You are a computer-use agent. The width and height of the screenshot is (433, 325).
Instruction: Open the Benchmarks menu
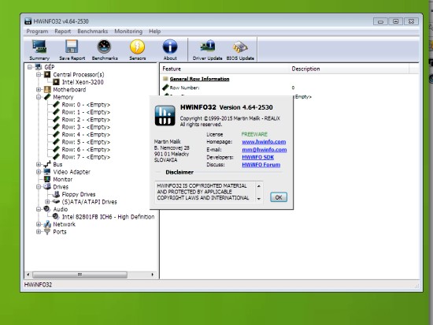coord(93,32)
